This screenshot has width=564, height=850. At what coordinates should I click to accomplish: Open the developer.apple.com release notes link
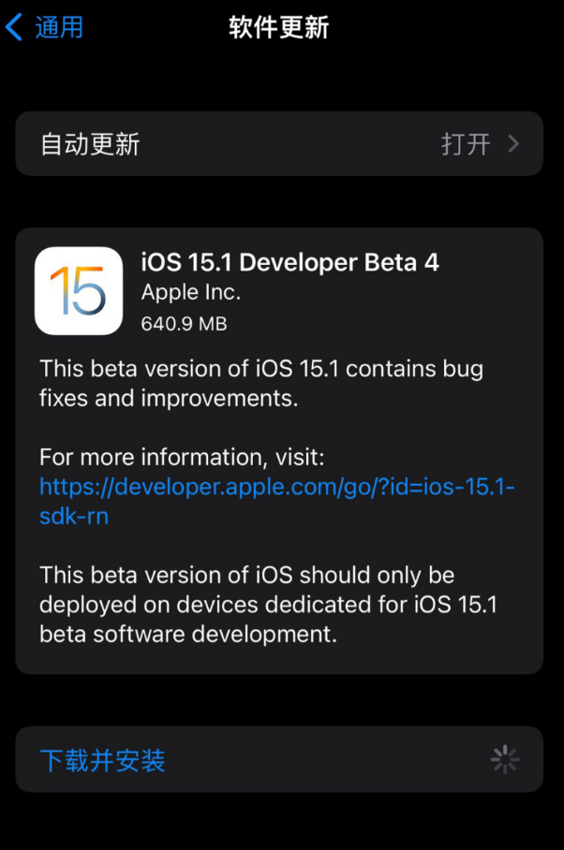(x=277, y=488)
